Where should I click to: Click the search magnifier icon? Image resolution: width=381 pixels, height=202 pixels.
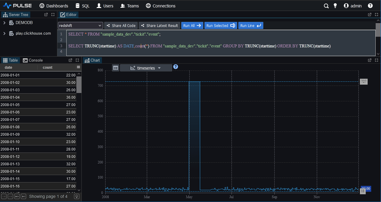pyautogui.click(x=326, y=6)
